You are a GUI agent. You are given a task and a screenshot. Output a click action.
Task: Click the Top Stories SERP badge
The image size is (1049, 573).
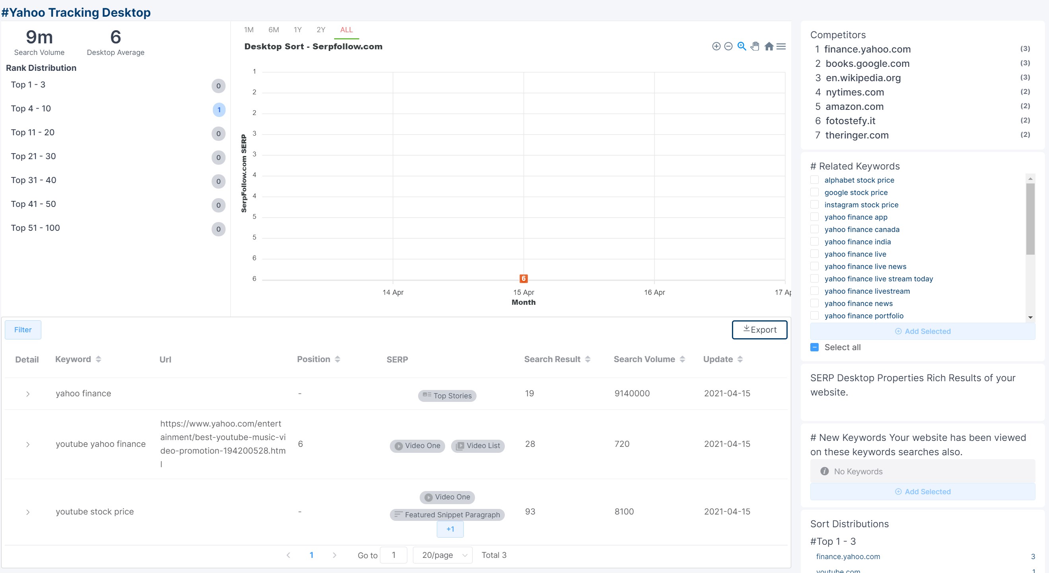click(447, 396)
